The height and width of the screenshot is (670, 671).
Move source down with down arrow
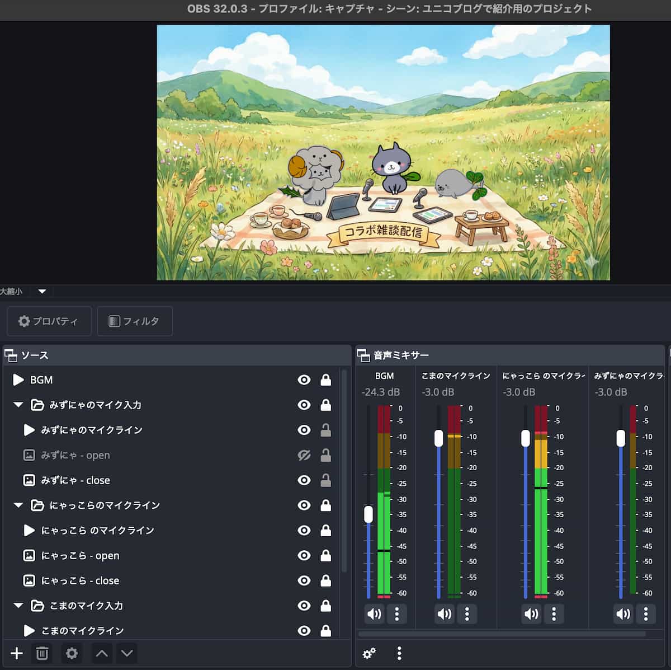(x=127, y=653)
